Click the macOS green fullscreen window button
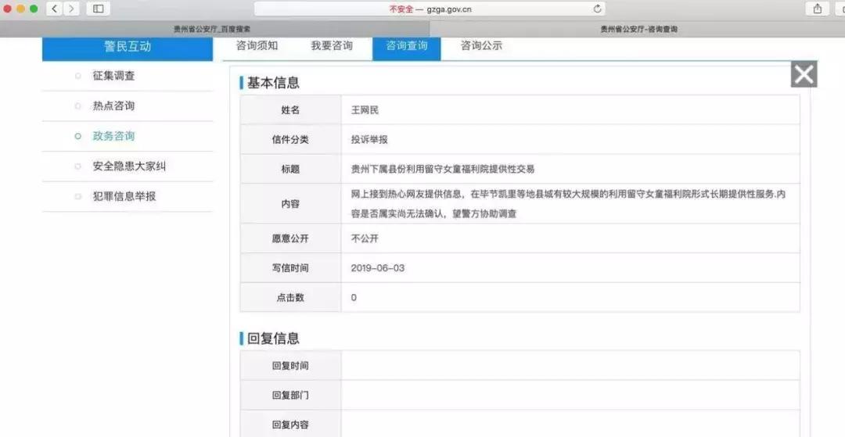 pos(34,9)
